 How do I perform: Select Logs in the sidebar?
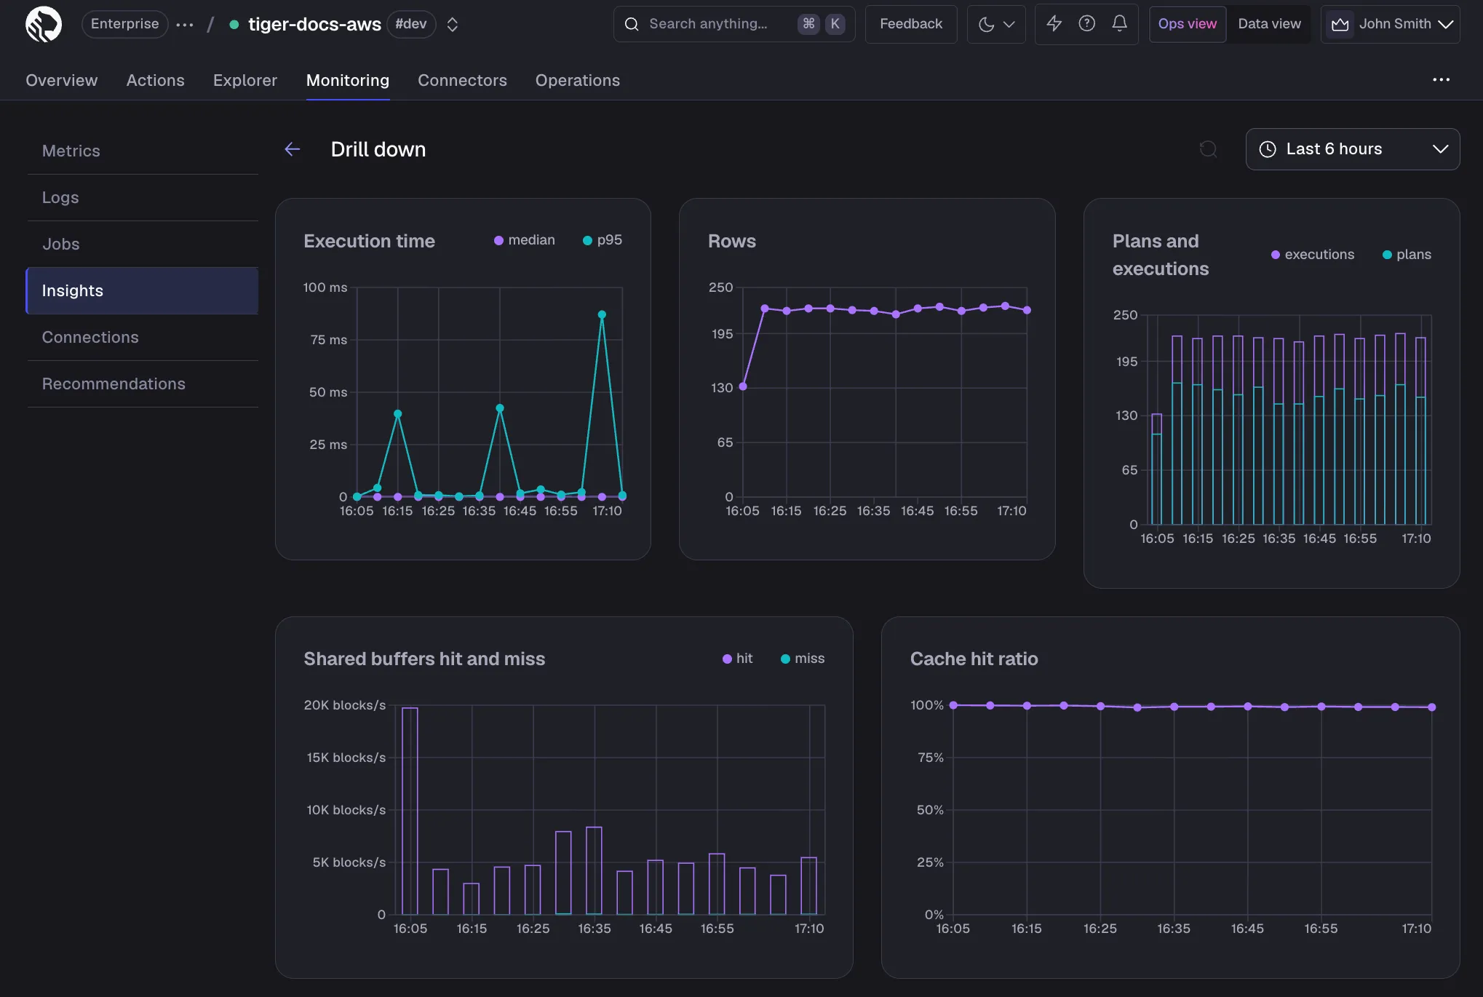tap(143, 197)
